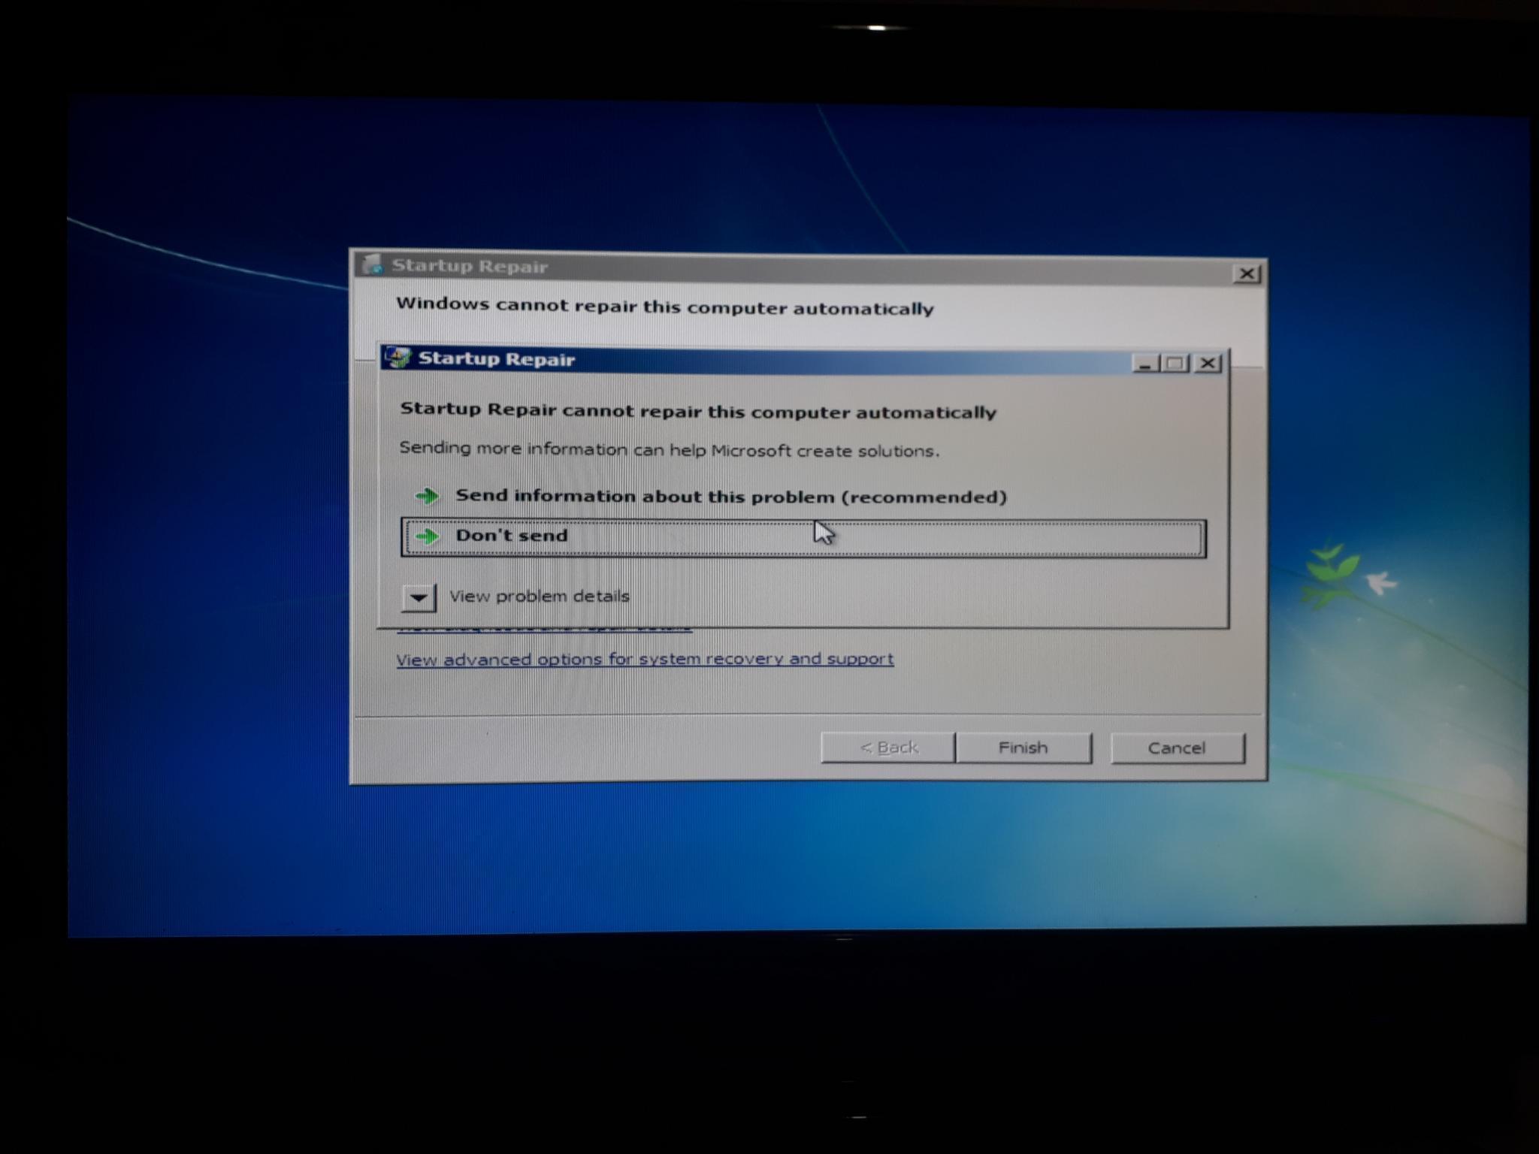Close the inner Startup Repair dialog
This screenshot has height=1154, width=1539.
tap(1208, 364)
